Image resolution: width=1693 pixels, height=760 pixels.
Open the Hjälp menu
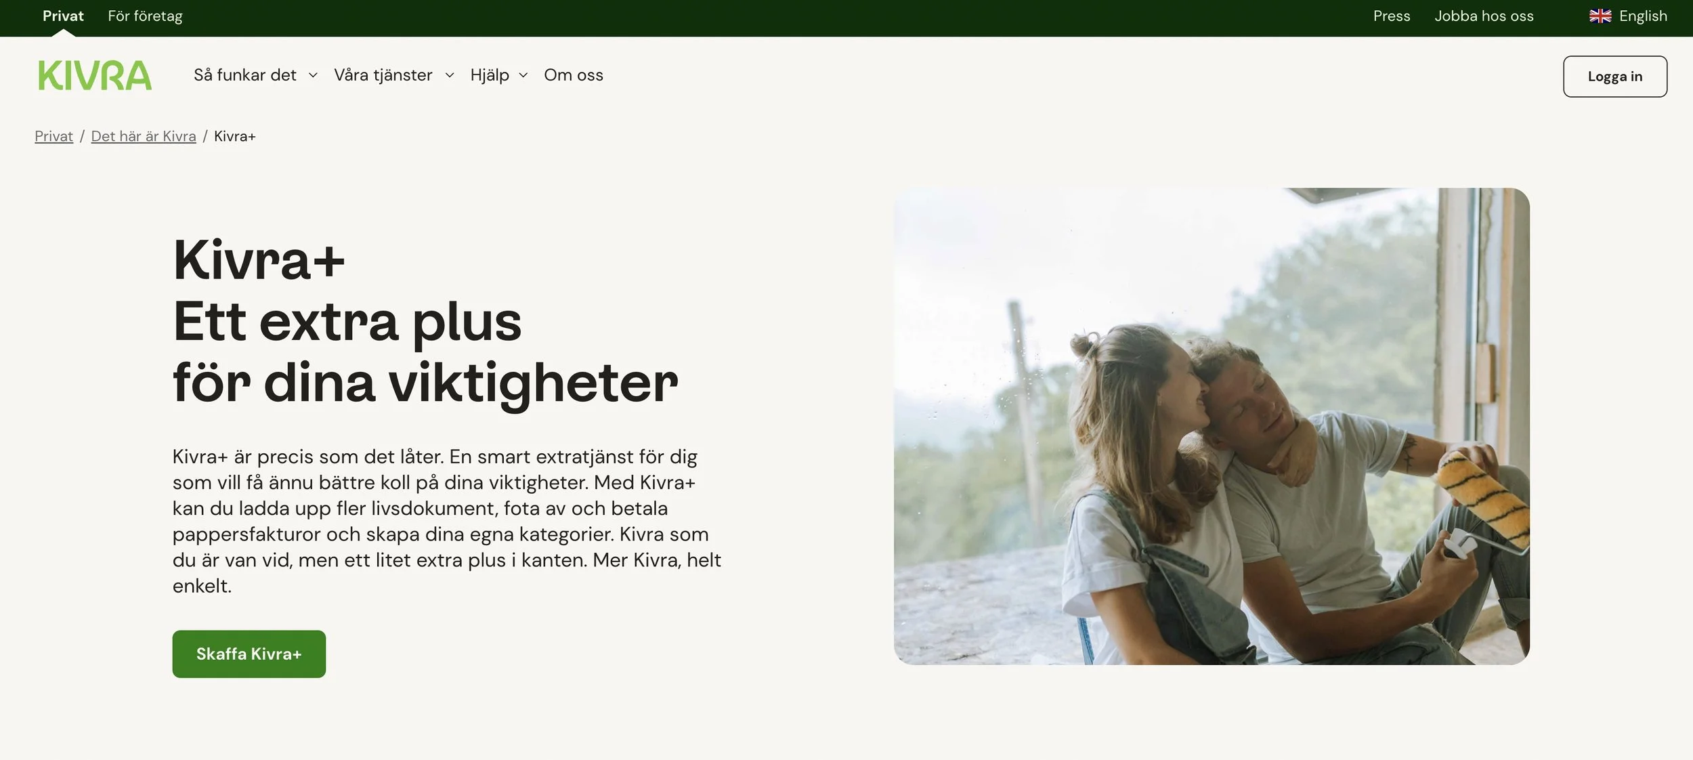click(490, 75)
